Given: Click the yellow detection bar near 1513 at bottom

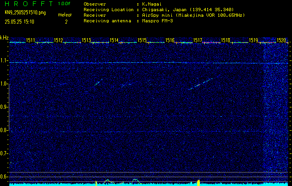Looking at the screenshot, I should click(x=96, y=183).
